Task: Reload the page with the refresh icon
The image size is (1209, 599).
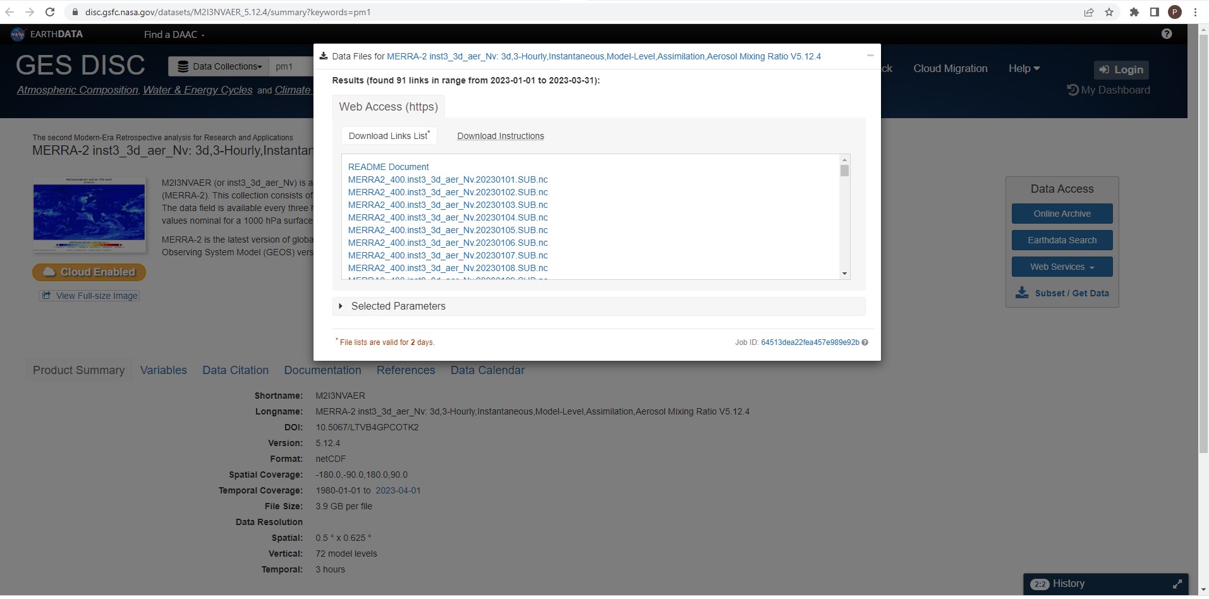Action: coord(50,11)
